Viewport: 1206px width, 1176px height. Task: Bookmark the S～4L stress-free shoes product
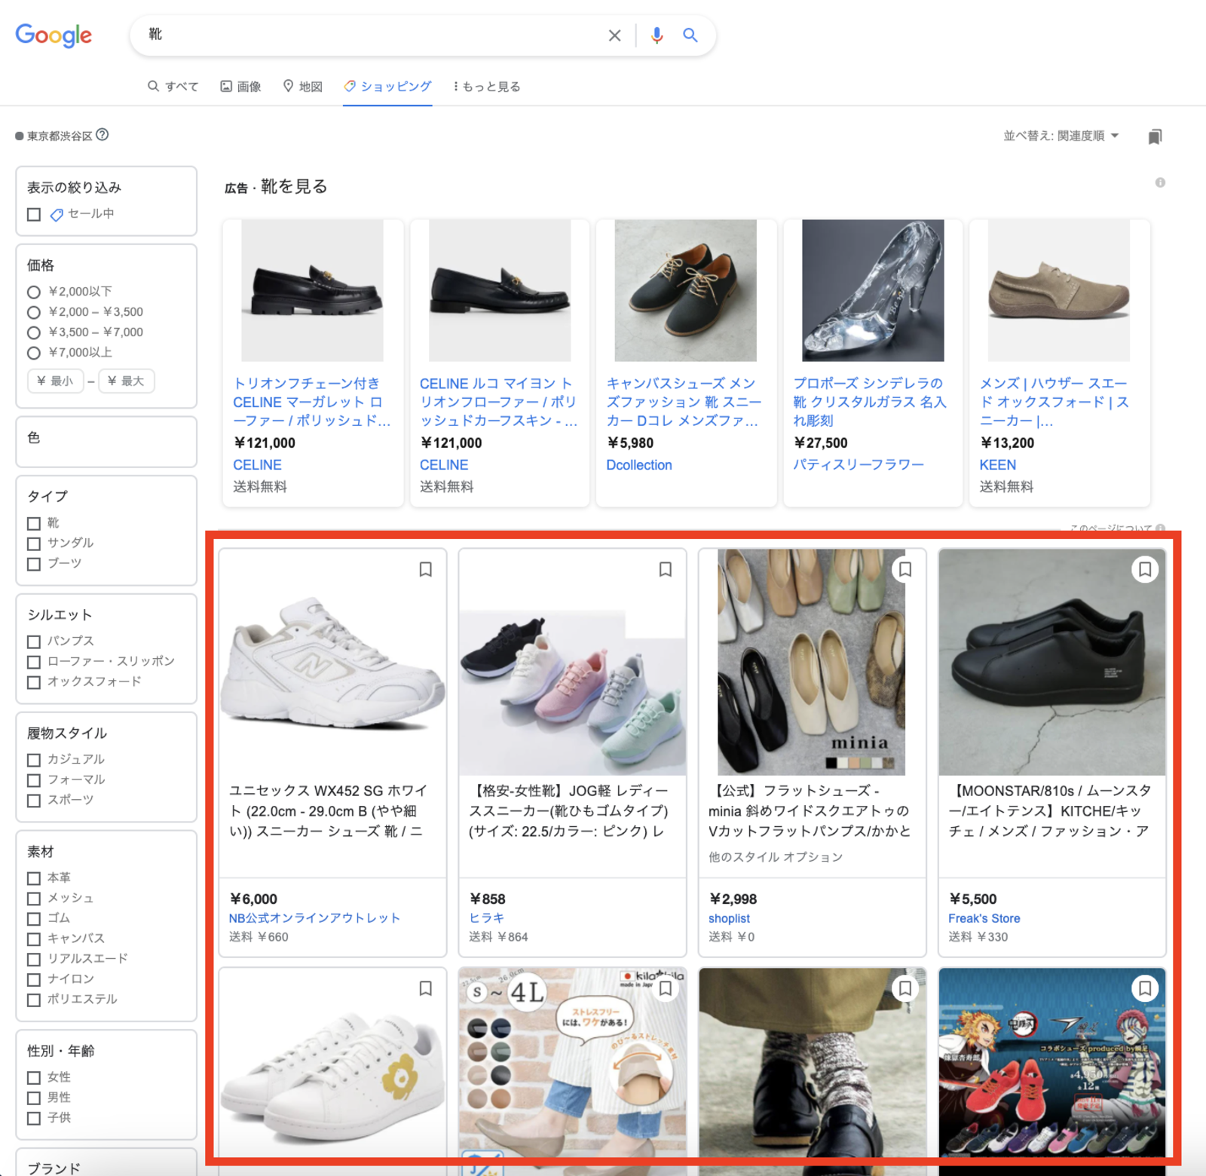pos(665,988)
